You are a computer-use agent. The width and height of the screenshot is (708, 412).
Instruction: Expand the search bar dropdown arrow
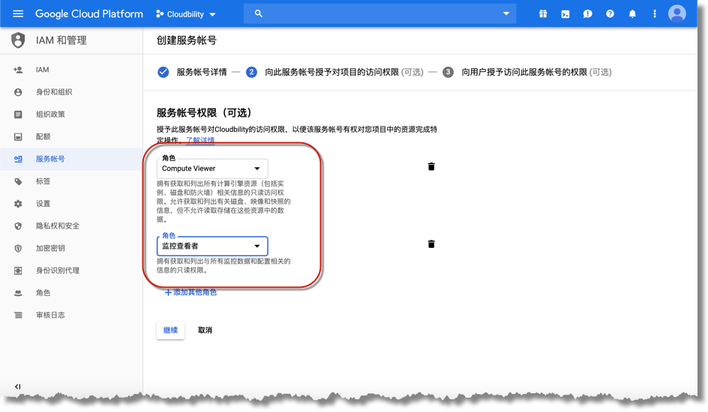pos(506,13)
